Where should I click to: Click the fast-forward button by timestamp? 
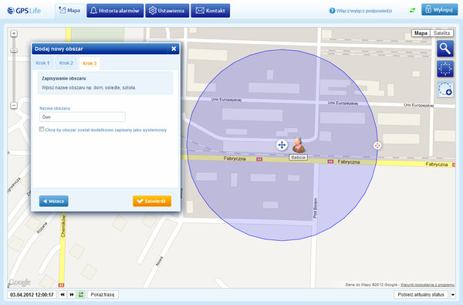click(x=72, y=295)
